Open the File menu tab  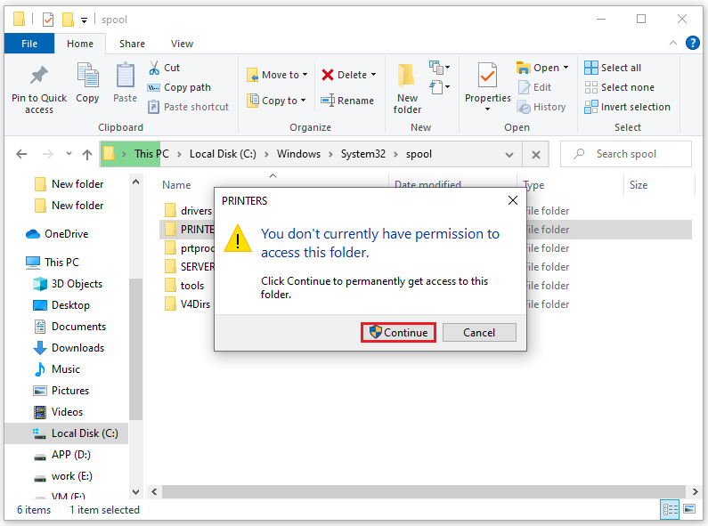pyautogui.click(x=29, y=44)
